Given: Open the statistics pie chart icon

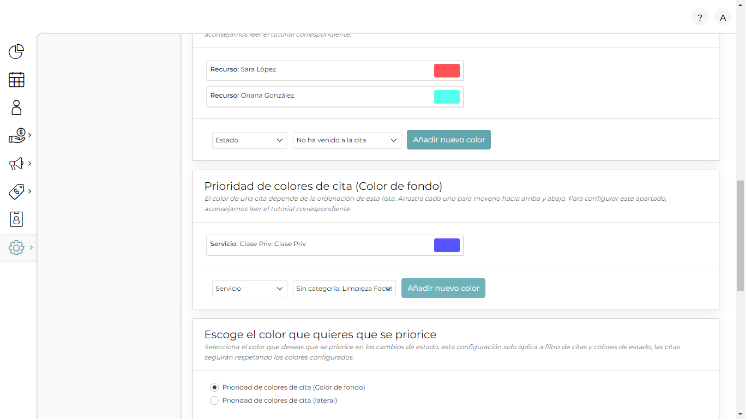Looking at the screenshot, I should pyautogui.click(x=16, y=51).
